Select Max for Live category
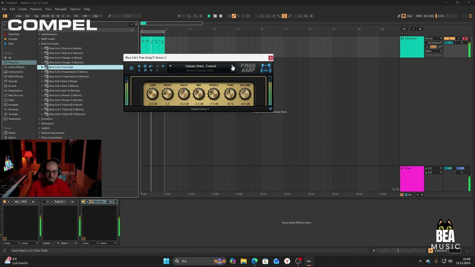 pyautogui.click(x=16, y=95)
